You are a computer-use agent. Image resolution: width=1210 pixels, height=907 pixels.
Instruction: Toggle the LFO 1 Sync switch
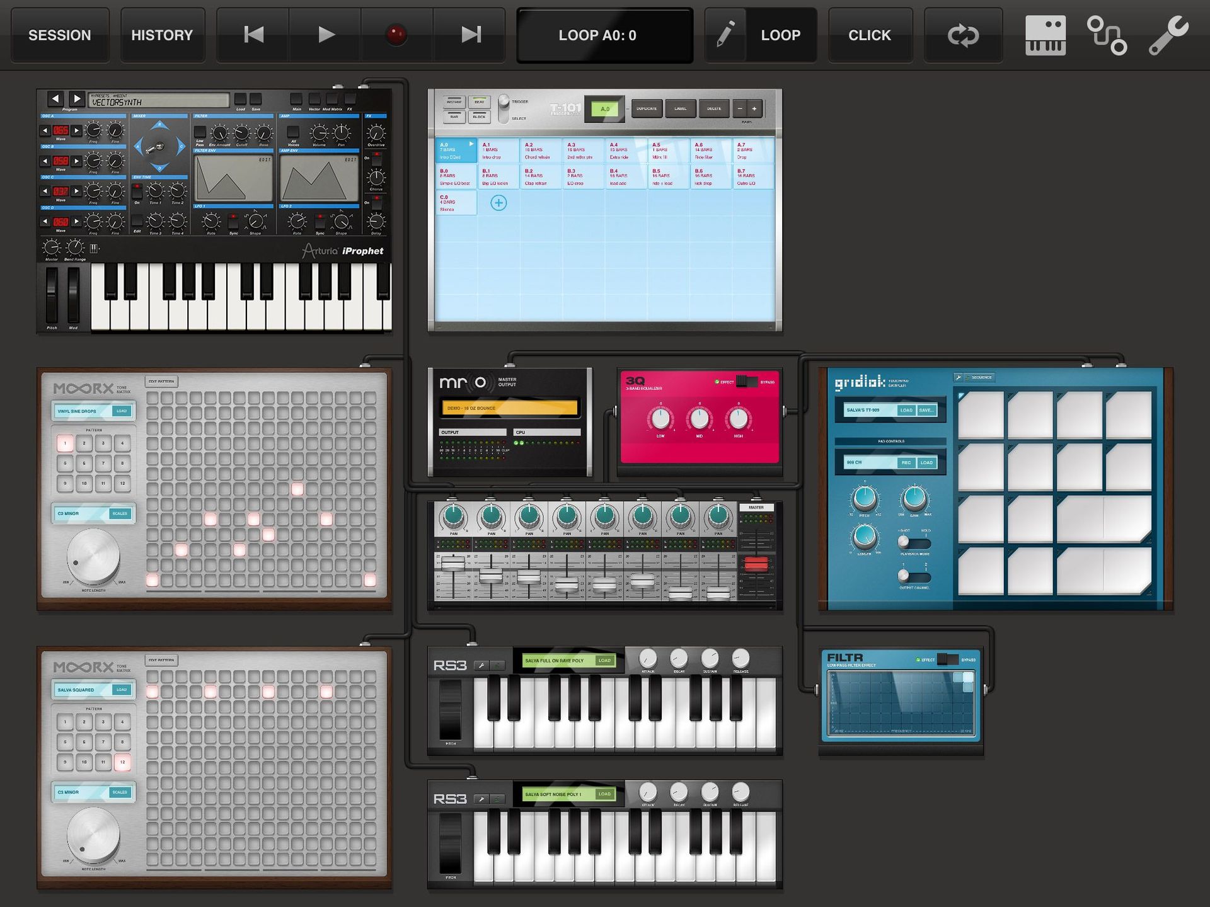coord(233,222)
